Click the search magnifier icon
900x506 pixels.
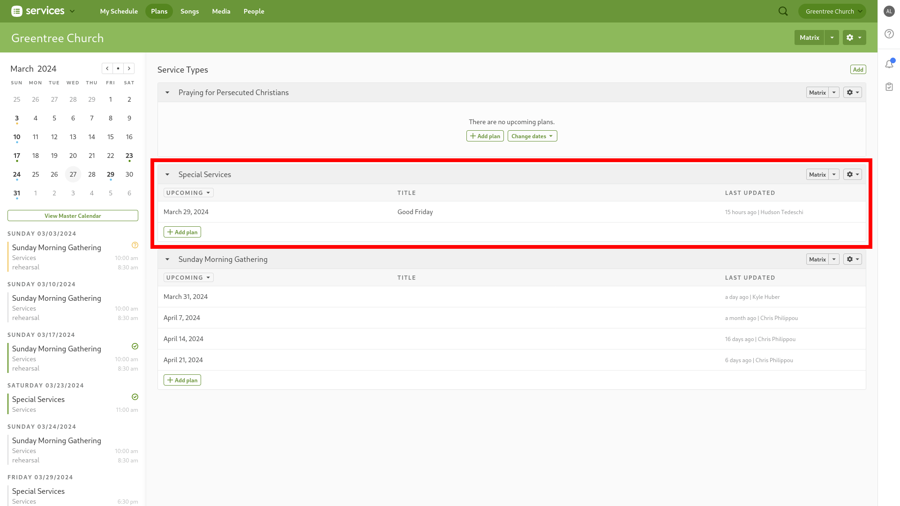click(783, 11)
